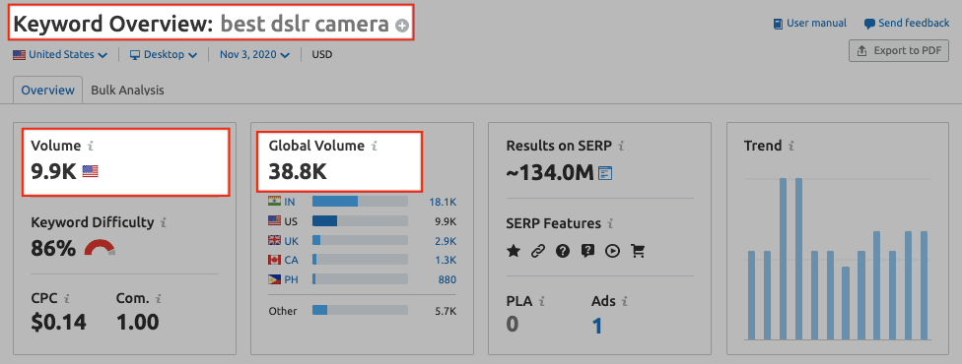This screenshot has height=364, width=962.
Task: Click the info icon beside Global Volume
Action: (375, 146)
